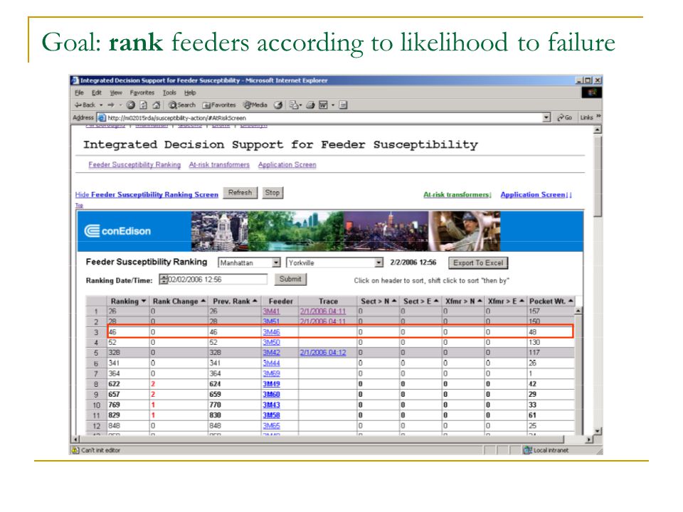
Task: Click the Mail toolbar icon
Action: (294, 105)
